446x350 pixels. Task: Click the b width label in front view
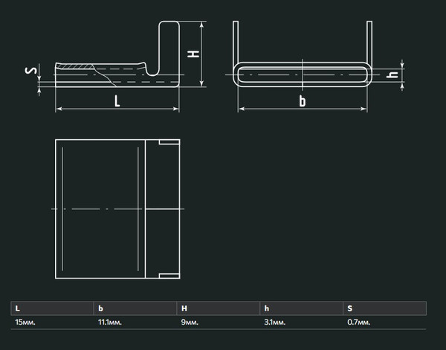click(302, 101)
